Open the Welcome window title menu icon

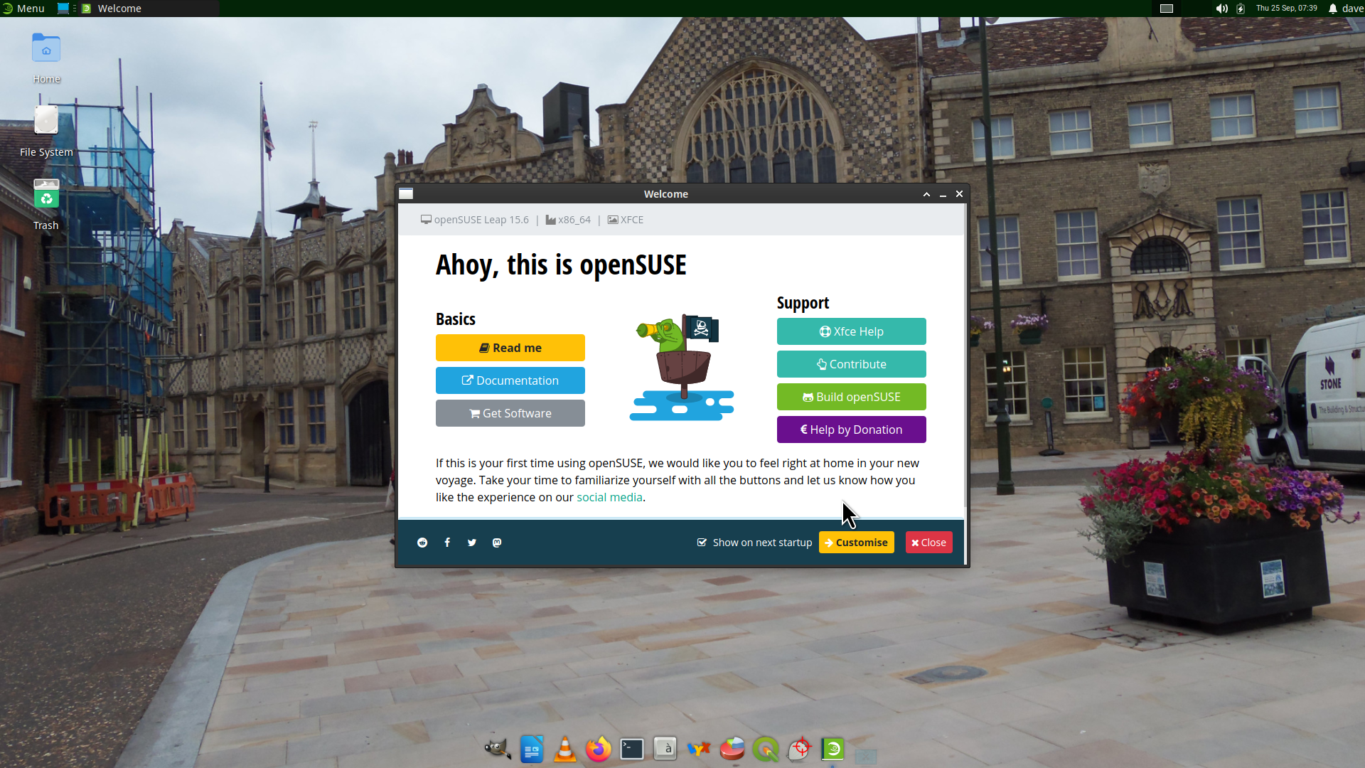(x=406, y=194)
